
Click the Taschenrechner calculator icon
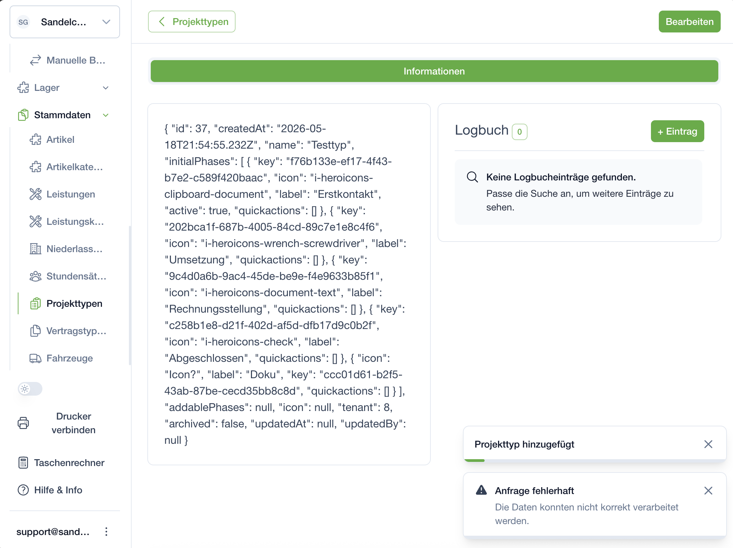23,463
